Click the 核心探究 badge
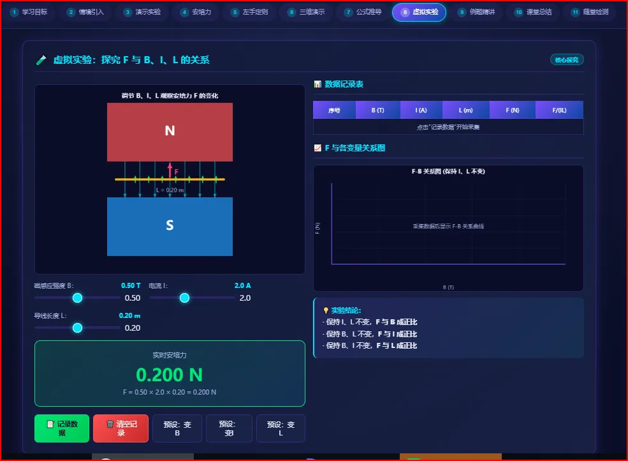 (567, 60)
